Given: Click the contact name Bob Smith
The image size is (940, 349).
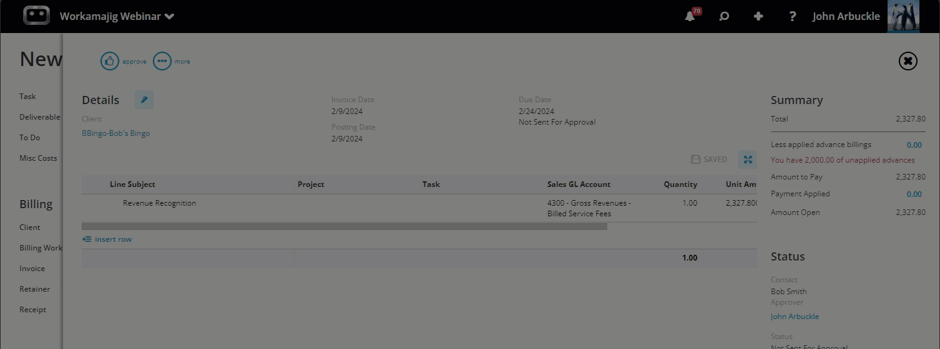Looking at the screenshot, I should click(788, 292).
